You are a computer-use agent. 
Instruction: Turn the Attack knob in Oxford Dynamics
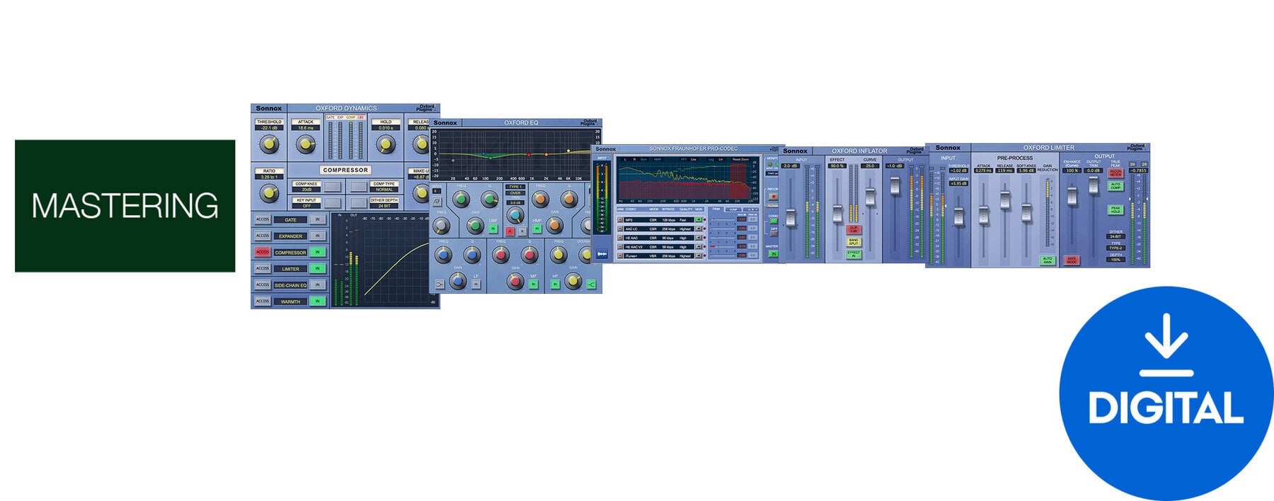(306, 144)
